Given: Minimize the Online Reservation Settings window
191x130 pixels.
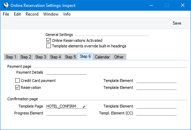Looking at the screenshot, I should (151, 5).
